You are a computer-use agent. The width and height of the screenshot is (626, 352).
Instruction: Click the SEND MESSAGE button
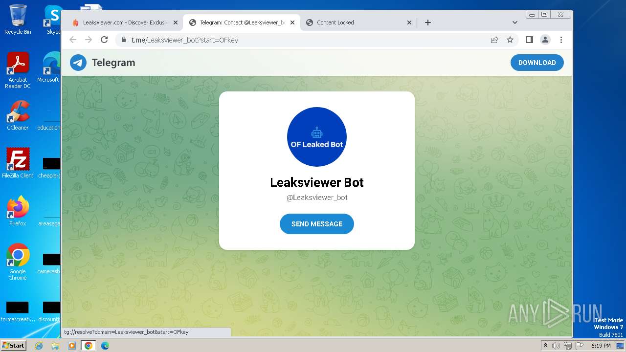[317, 224]
